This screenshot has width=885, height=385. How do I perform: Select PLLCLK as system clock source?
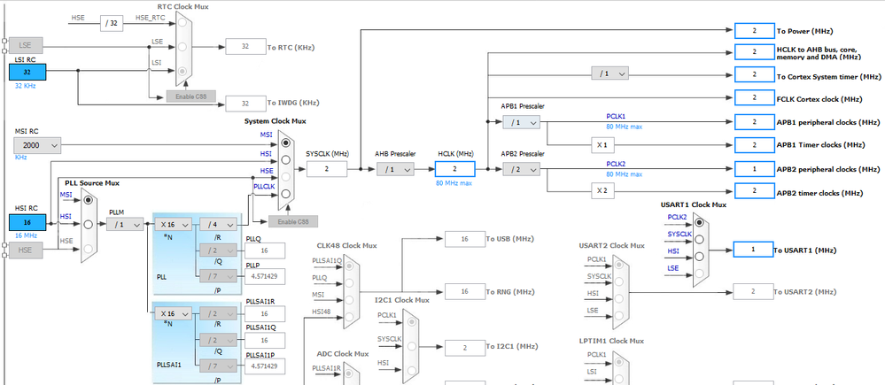click(x=285, y=194)
